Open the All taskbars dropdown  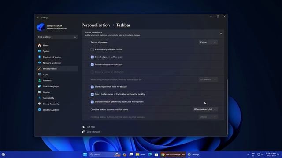click(208, 79)
